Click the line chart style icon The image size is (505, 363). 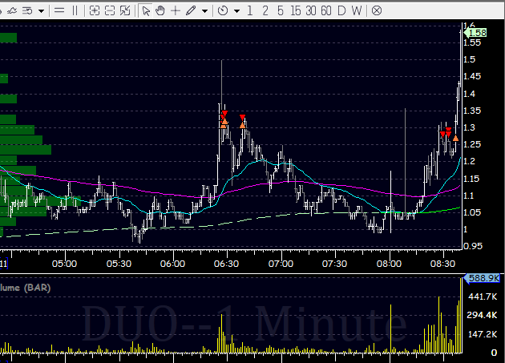pyautogui.click(x=12, y=10)
